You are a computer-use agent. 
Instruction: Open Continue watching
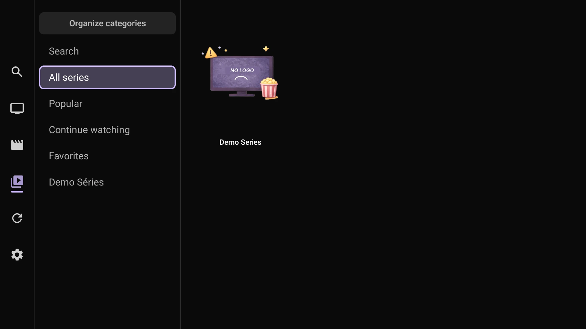(89, 130)
